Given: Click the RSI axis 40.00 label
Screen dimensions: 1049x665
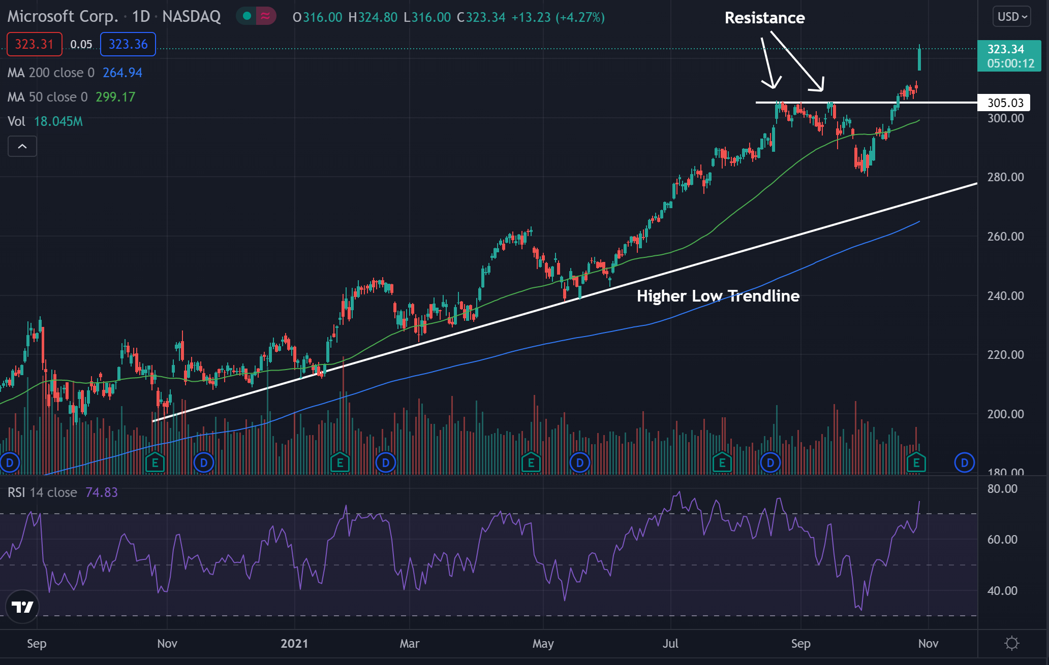Looking at the screenshot, I should [x=1002, y=591].
